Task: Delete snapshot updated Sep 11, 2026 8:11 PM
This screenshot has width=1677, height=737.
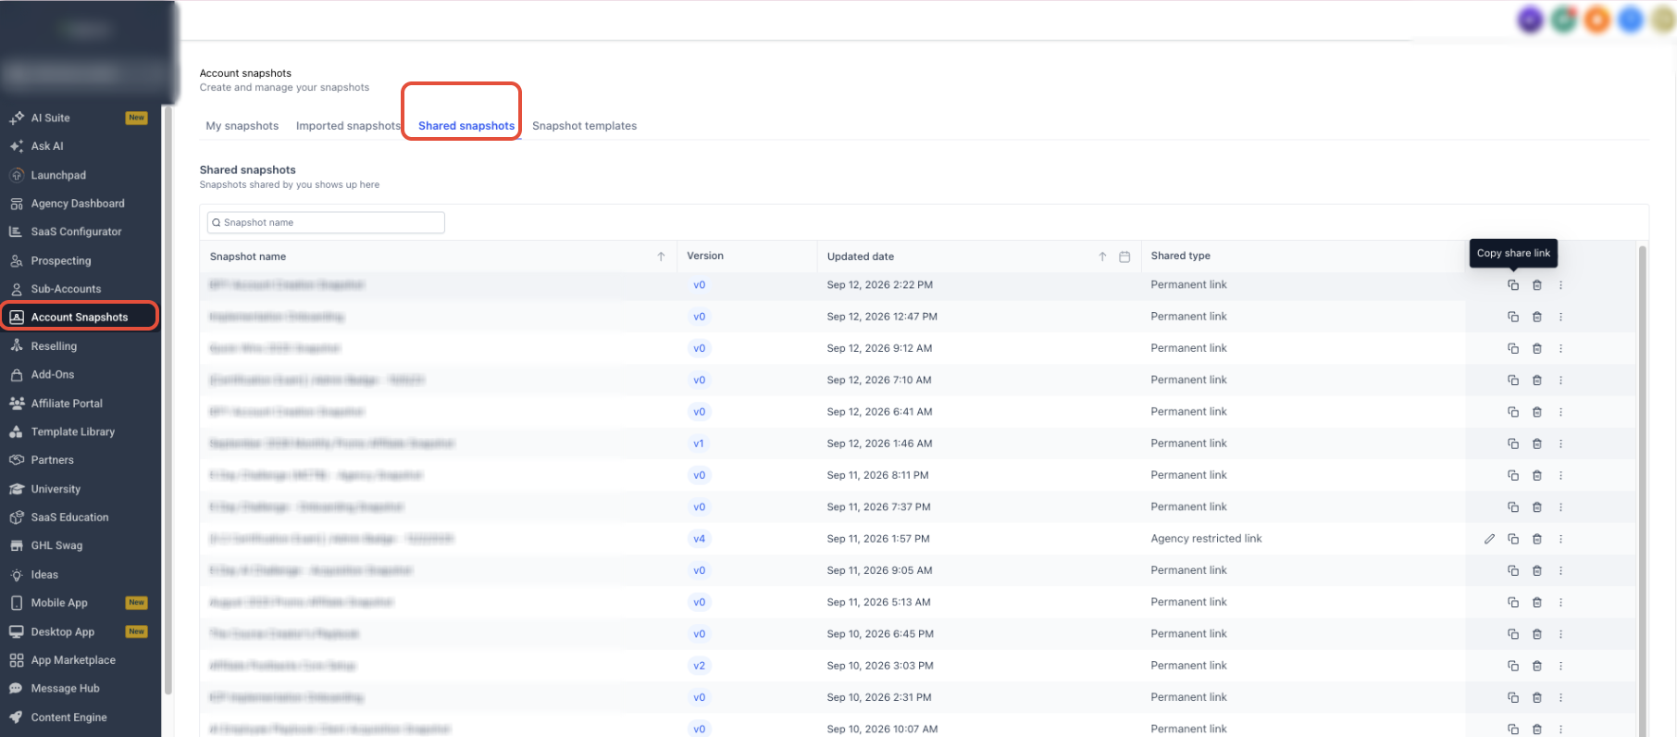Action: click(1537, 475)
